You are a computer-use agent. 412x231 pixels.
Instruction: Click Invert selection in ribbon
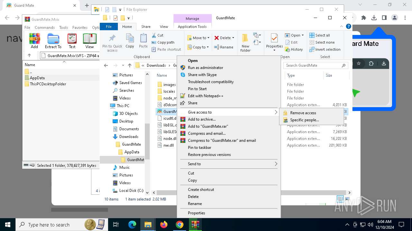(x=325, y=49)
